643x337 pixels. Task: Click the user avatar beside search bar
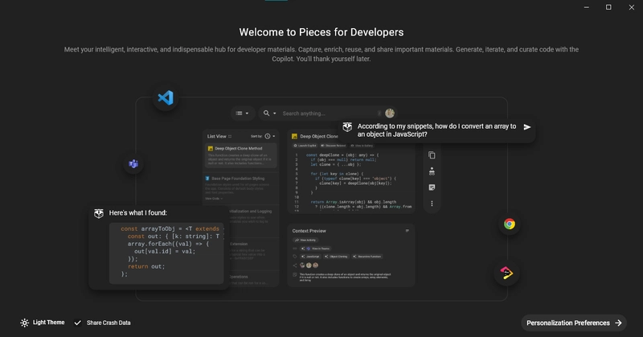click(x=390, y=113)
